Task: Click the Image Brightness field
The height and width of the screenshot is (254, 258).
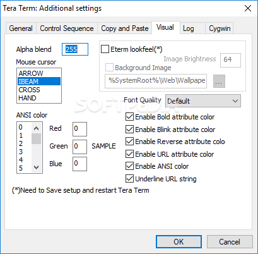Action: click(230, 60)
